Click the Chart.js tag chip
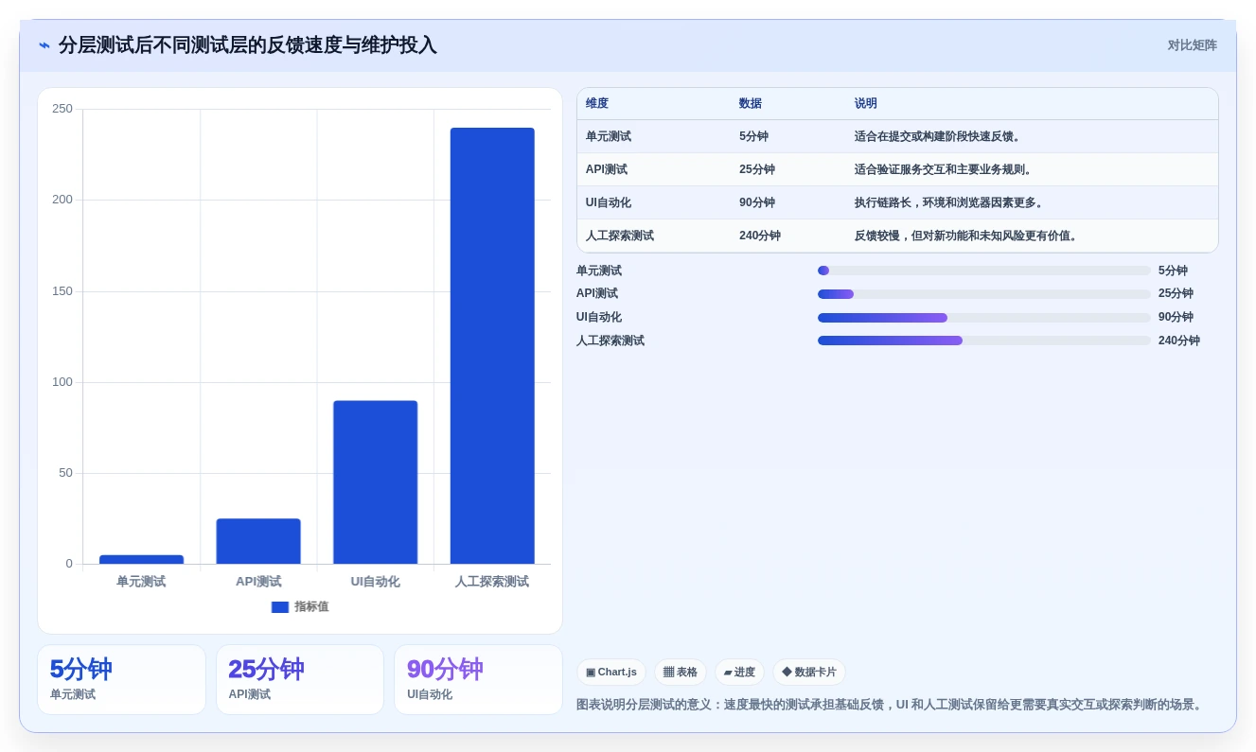Viewport: 1256px width, 752px height. 611,673
